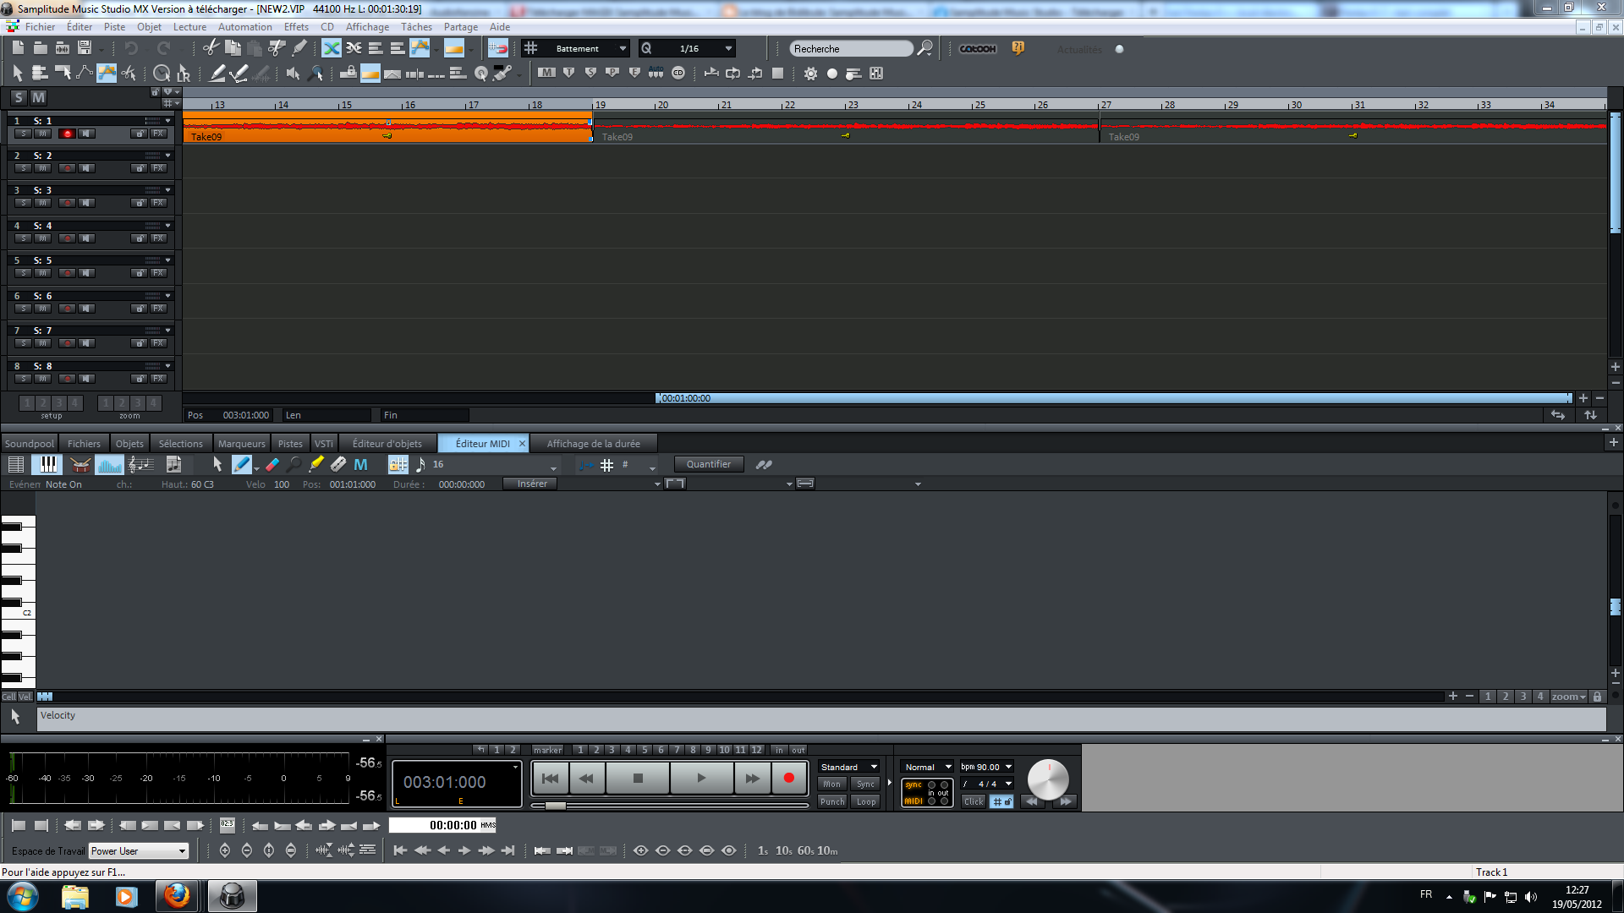Select the Magnifier tool in the MIDI editor
The image size is (1624, 913).
[294, 464]
